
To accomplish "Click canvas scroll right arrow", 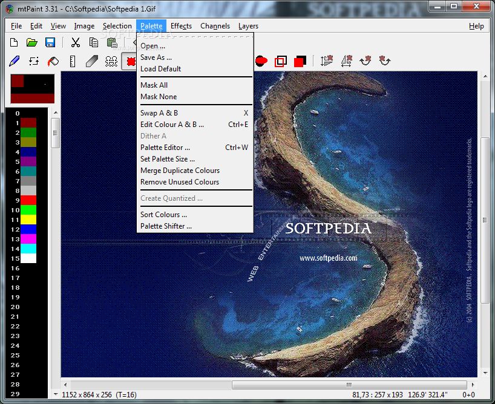I will tap(473, 385).
